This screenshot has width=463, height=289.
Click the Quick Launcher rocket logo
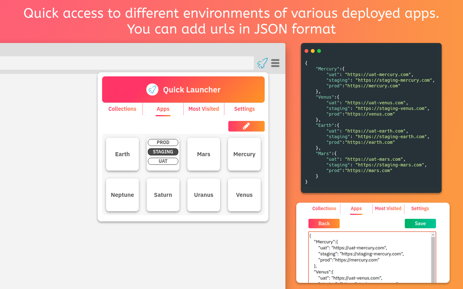(152, 90)
